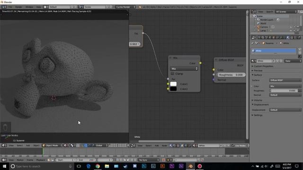Open node editor Node menu
This screenshot has height=170, width=303.
click(x=164, y=145)
